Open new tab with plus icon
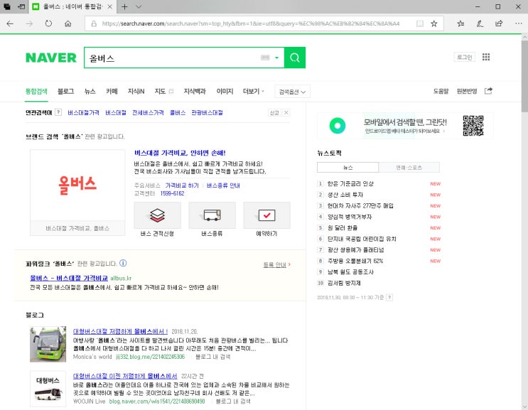Image resolution: width=528 pixels, height=410 pixels. tap(124, 6)
